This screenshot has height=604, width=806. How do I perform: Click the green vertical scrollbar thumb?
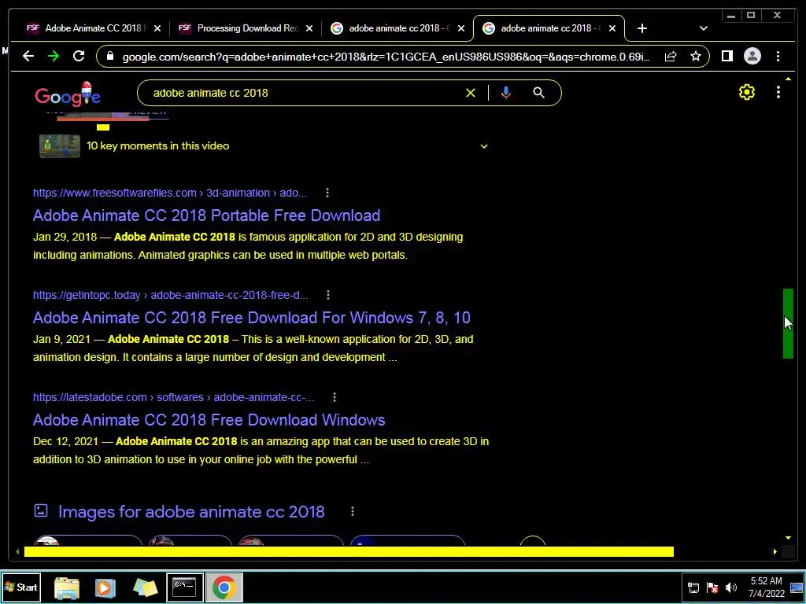tap(788, 323)
